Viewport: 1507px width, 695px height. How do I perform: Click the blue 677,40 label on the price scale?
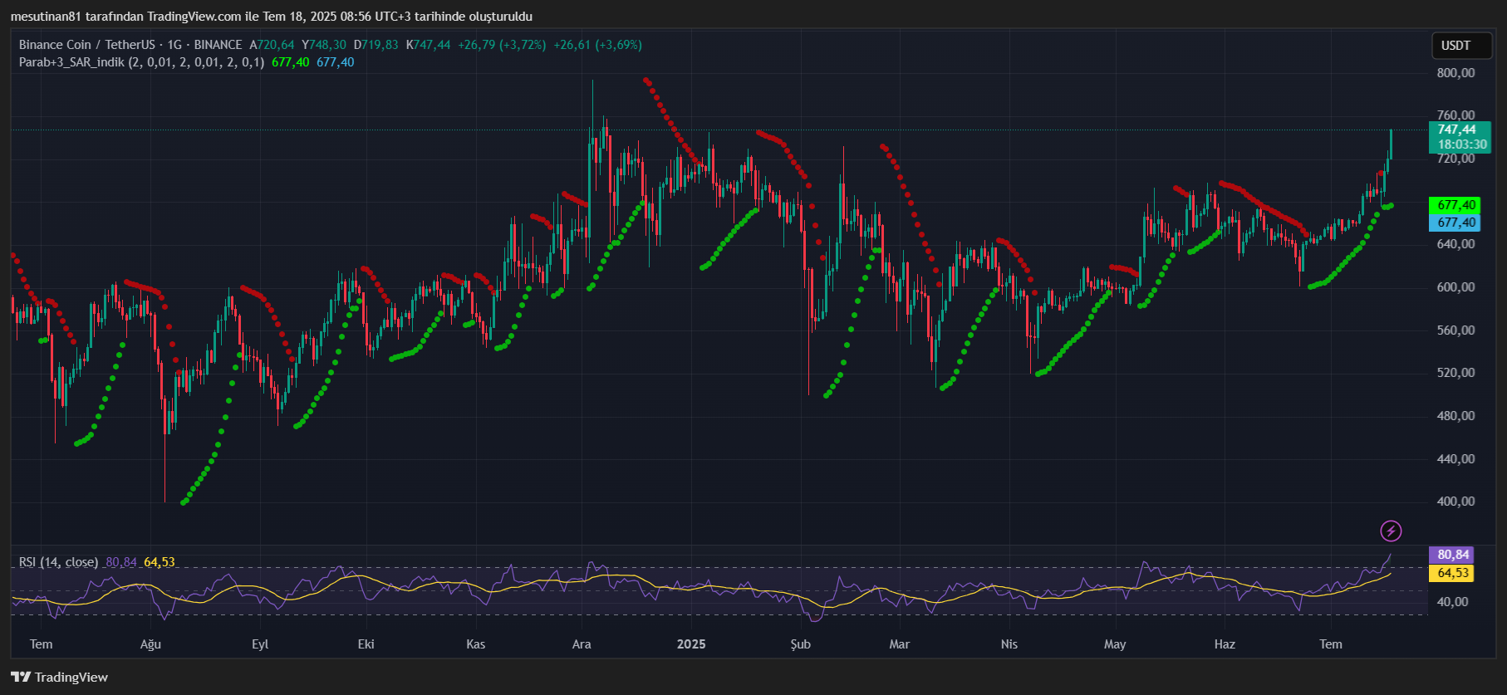coord(1456,223)
